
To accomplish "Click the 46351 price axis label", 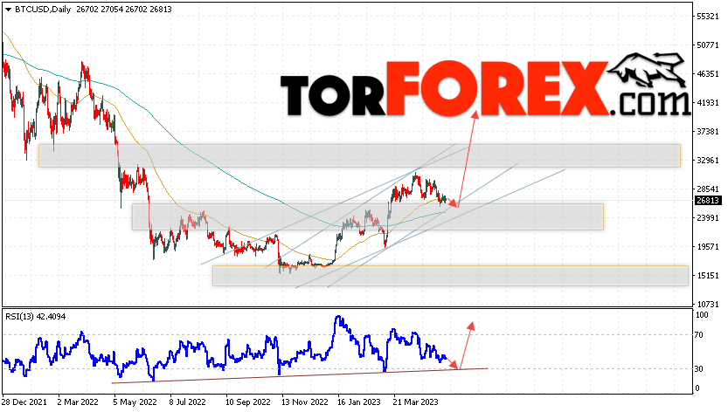I will [x=708, y=74].
